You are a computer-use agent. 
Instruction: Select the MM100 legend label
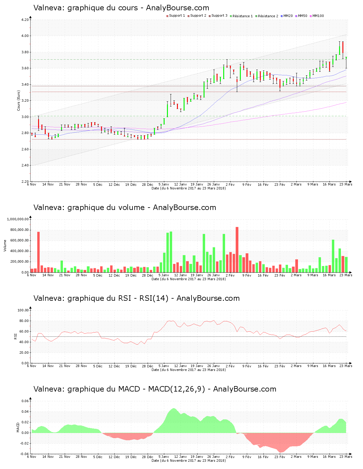pos(318,16)
